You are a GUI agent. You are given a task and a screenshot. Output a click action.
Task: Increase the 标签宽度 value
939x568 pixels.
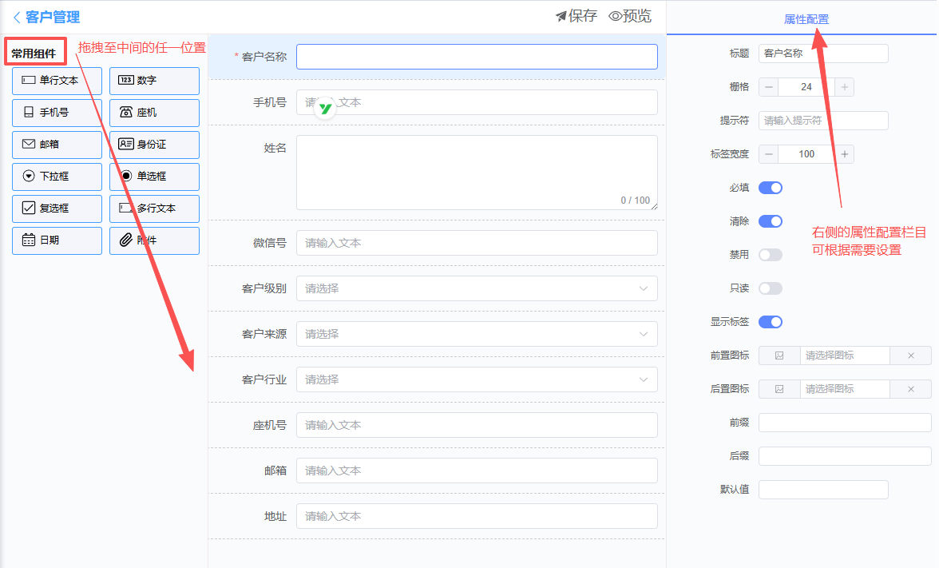click(x=845, y=154)
